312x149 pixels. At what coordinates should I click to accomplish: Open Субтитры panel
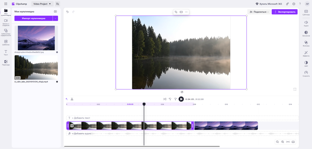click(x=306, y=13)
